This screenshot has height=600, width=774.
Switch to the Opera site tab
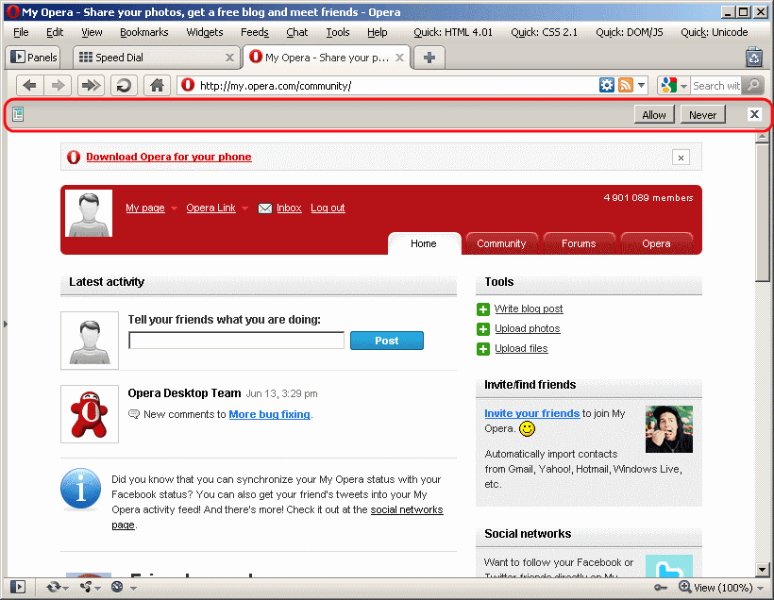pos(657,243)
